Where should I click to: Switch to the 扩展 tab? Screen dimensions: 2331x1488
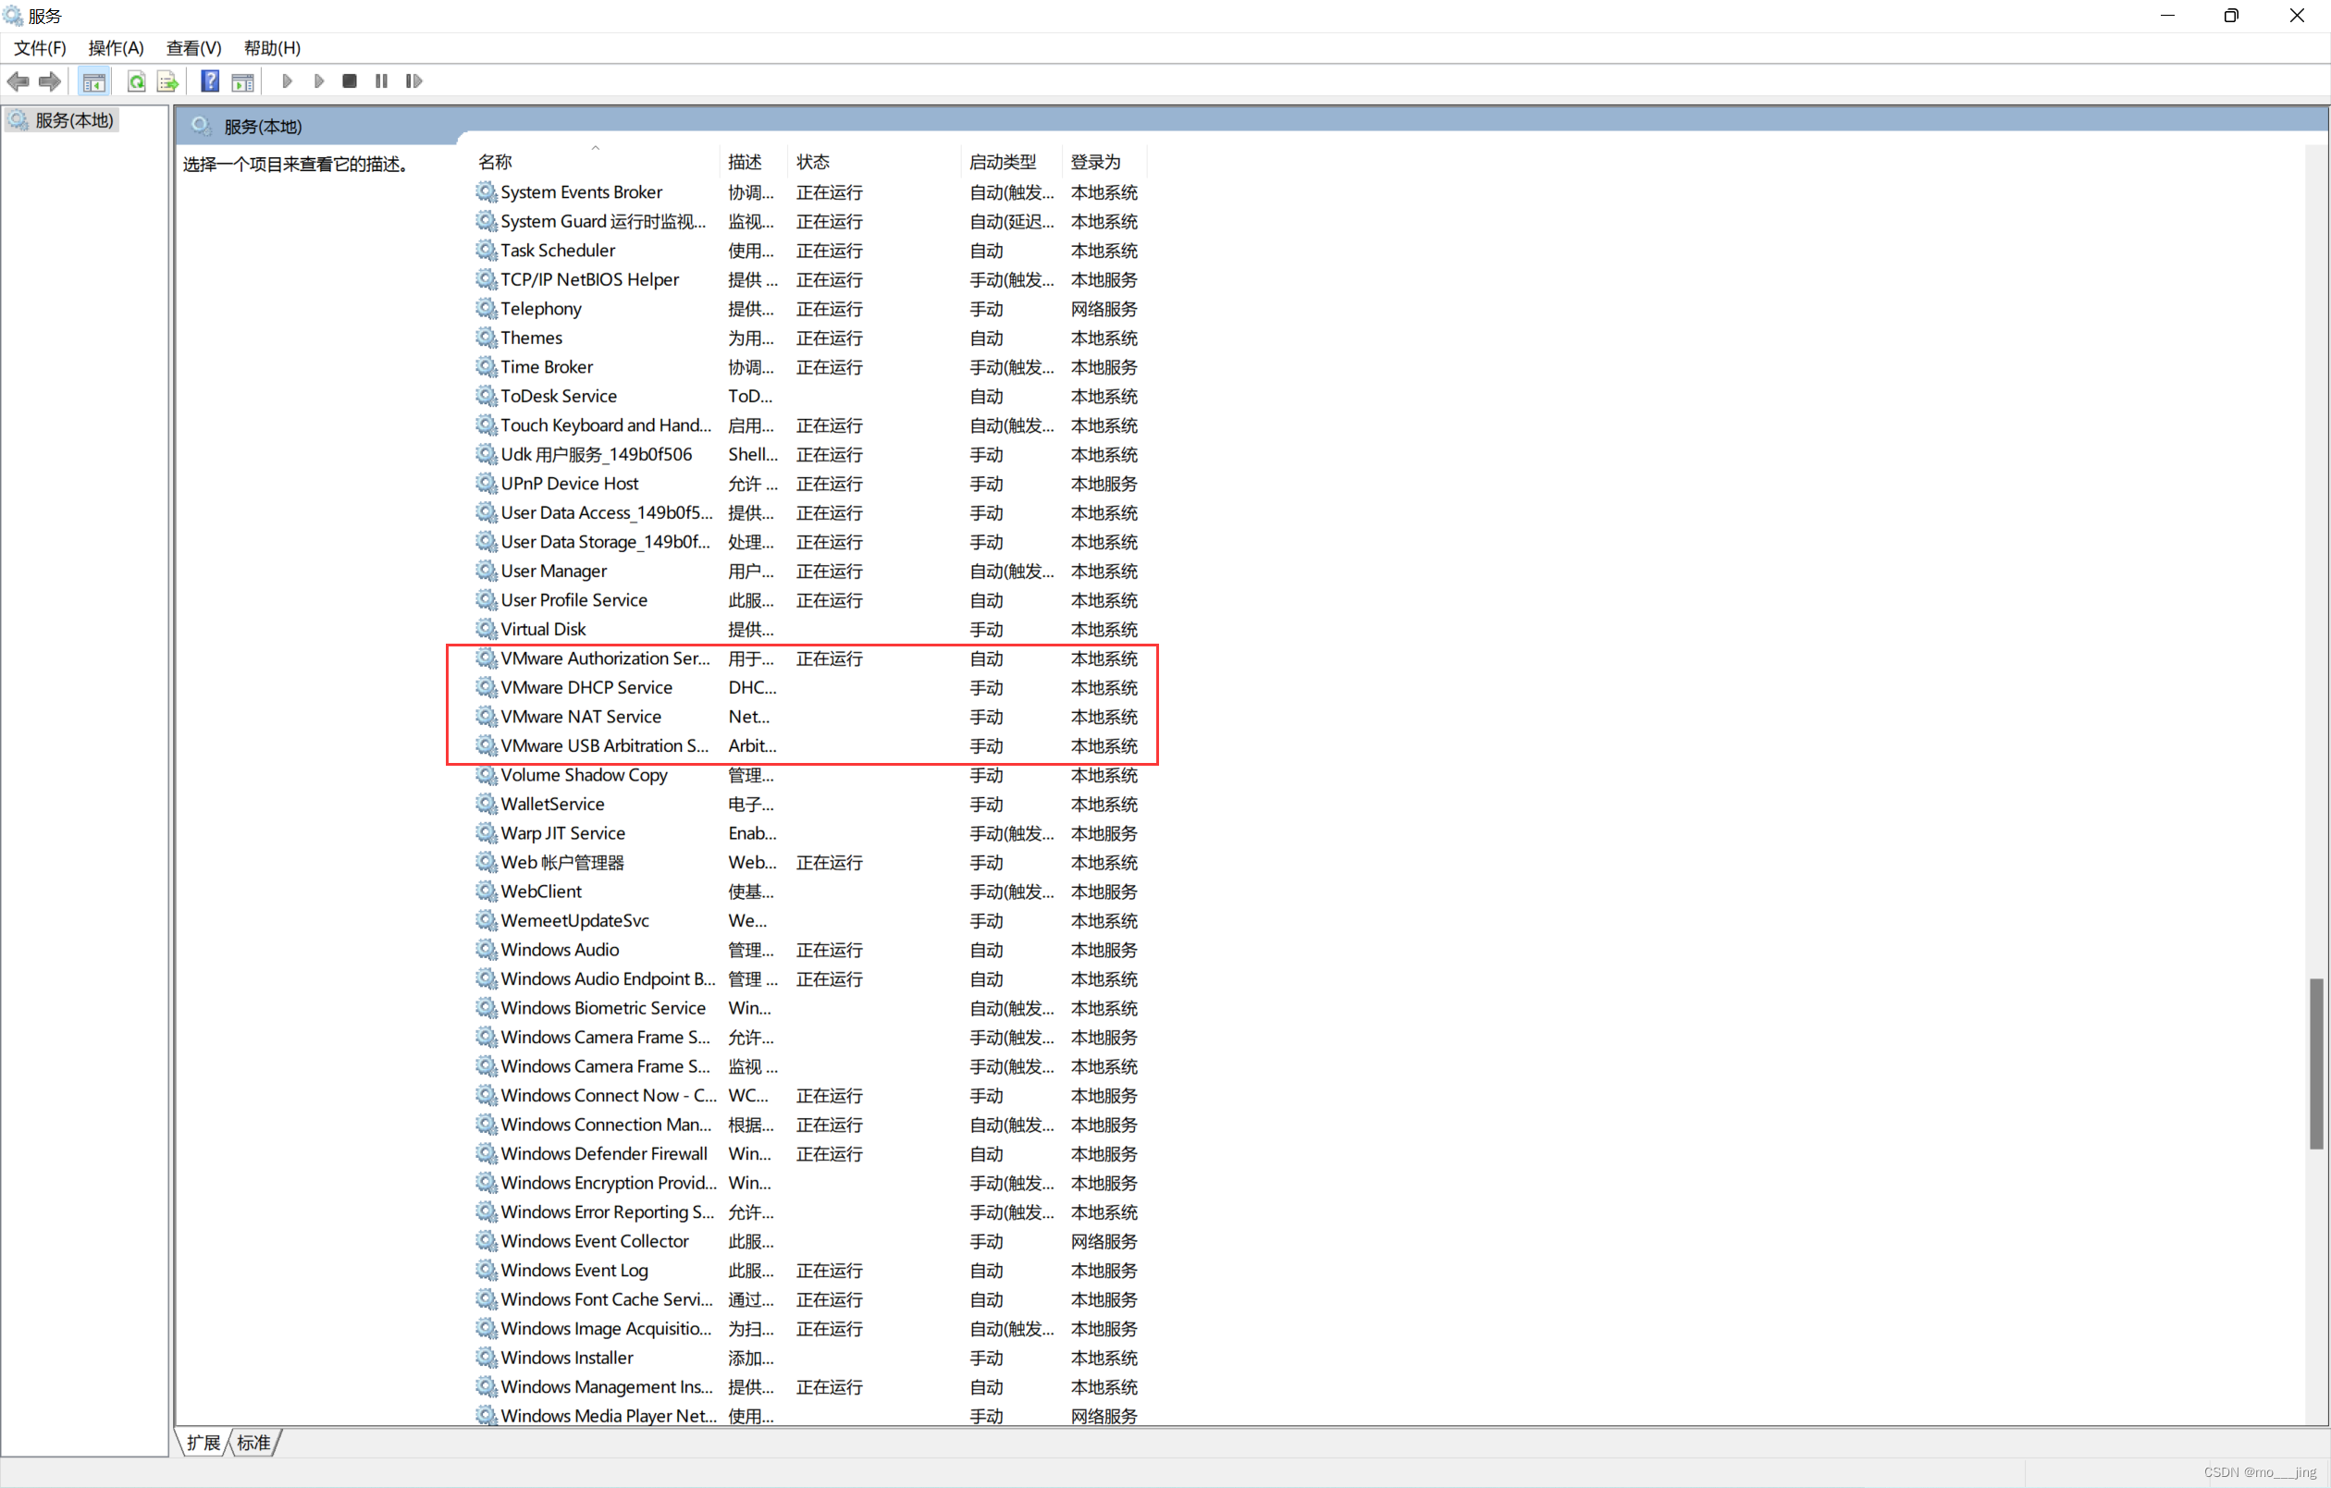(x=203, y=1443)
